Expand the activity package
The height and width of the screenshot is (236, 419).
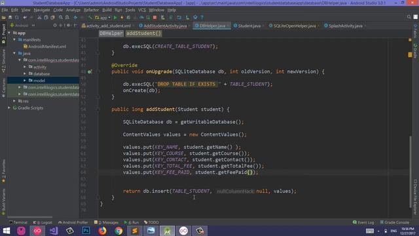[x=25, y=67]
